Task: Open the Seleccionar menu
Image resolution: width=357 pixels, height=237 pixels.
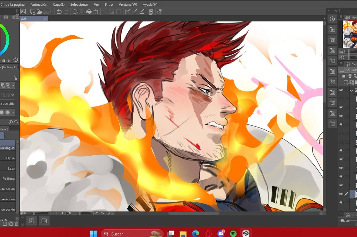Action: coord(79,4)
